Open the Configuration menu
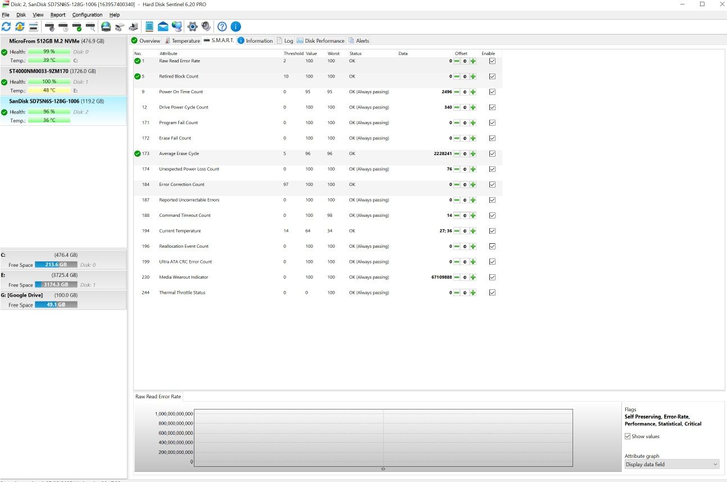 87,15
